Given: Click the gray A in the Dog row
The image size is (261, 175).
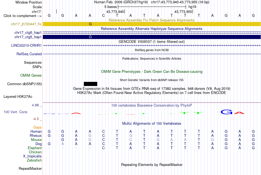Looking at the screenshot, I should coord(63,144).
